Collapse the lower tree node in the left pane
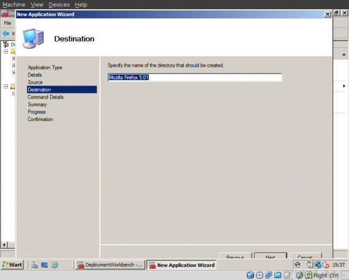This screenshot has width=349, height=280. tap(6, 86)
